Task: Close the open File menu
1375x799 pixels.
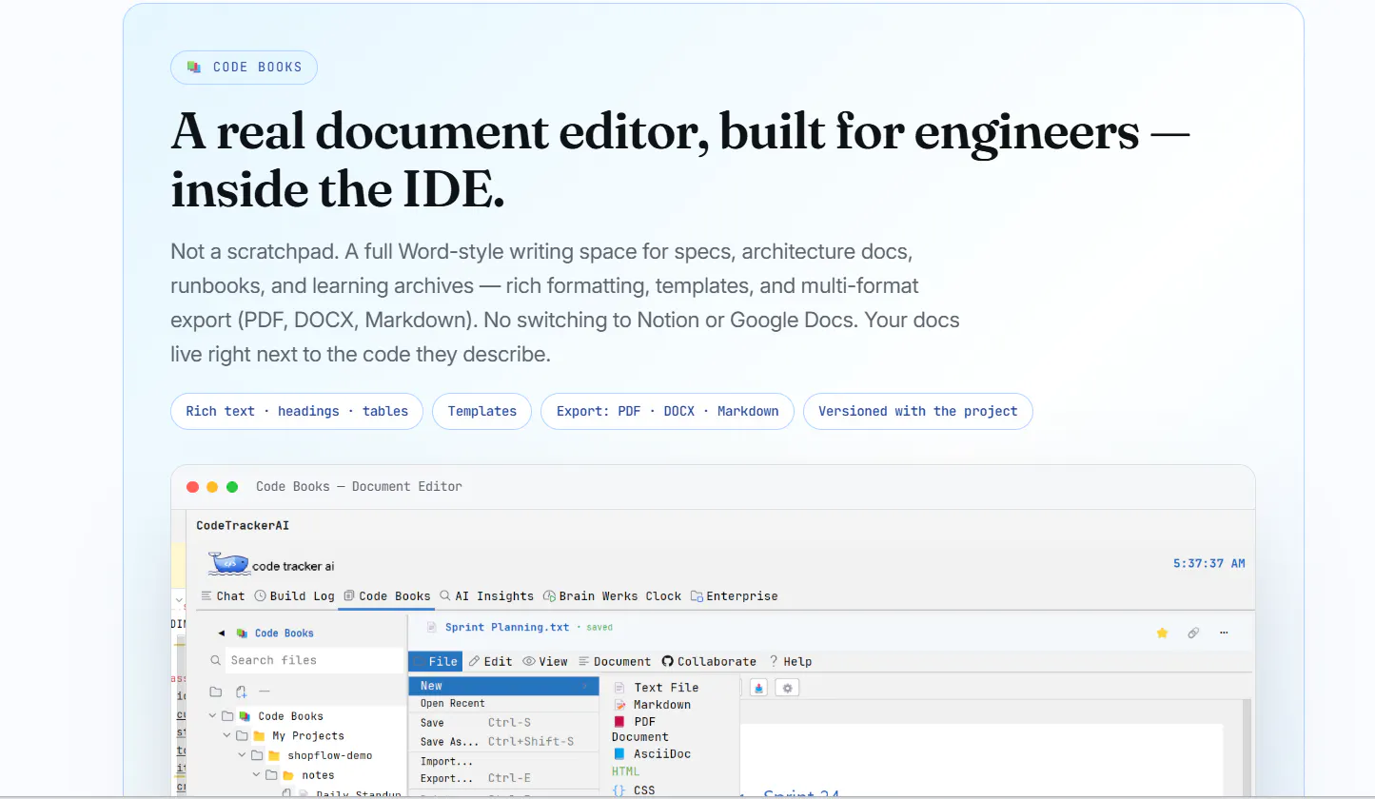Action: click(436, 662)
